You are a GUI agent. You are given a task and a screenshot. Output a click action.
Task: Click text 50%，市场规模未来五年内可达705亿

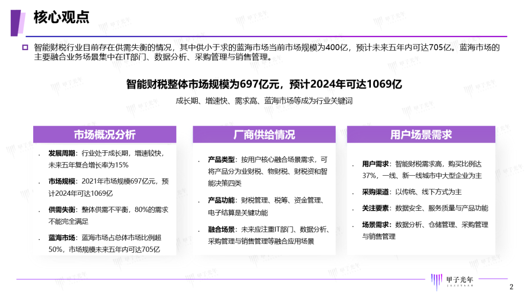tap(104, 249)
